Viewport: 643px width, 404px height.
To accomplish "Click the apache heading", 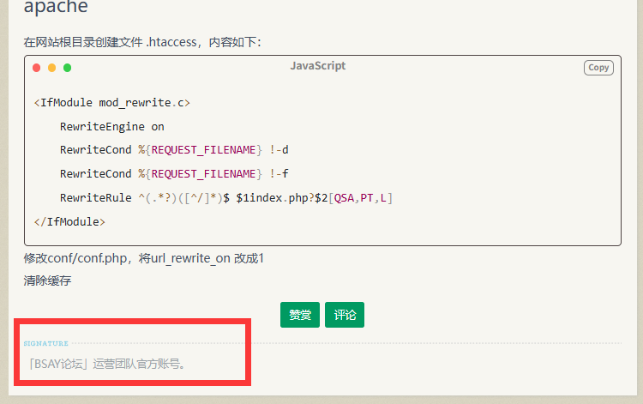I will (x=56, y=9).
